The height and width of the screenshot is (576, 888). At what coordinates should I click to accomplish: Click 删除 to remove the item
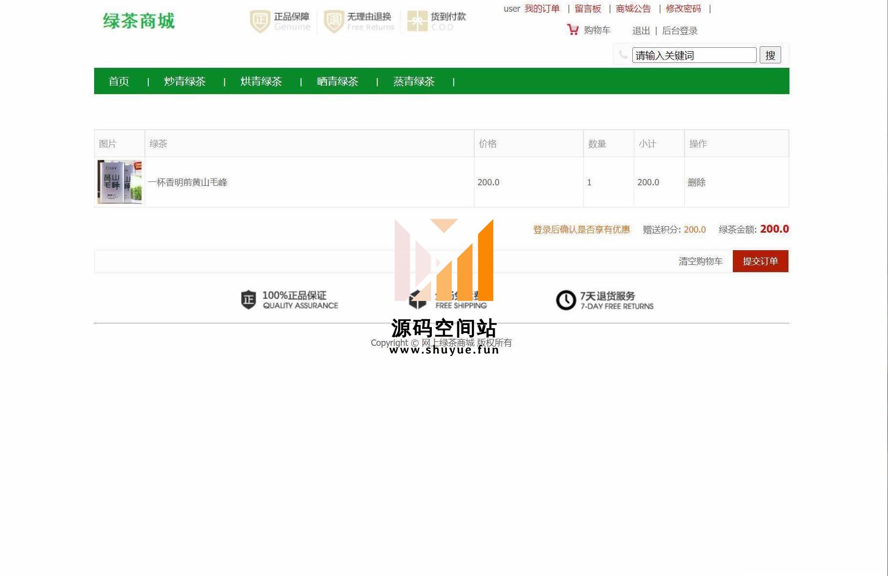pyautogui.click(x=697, y=182)
